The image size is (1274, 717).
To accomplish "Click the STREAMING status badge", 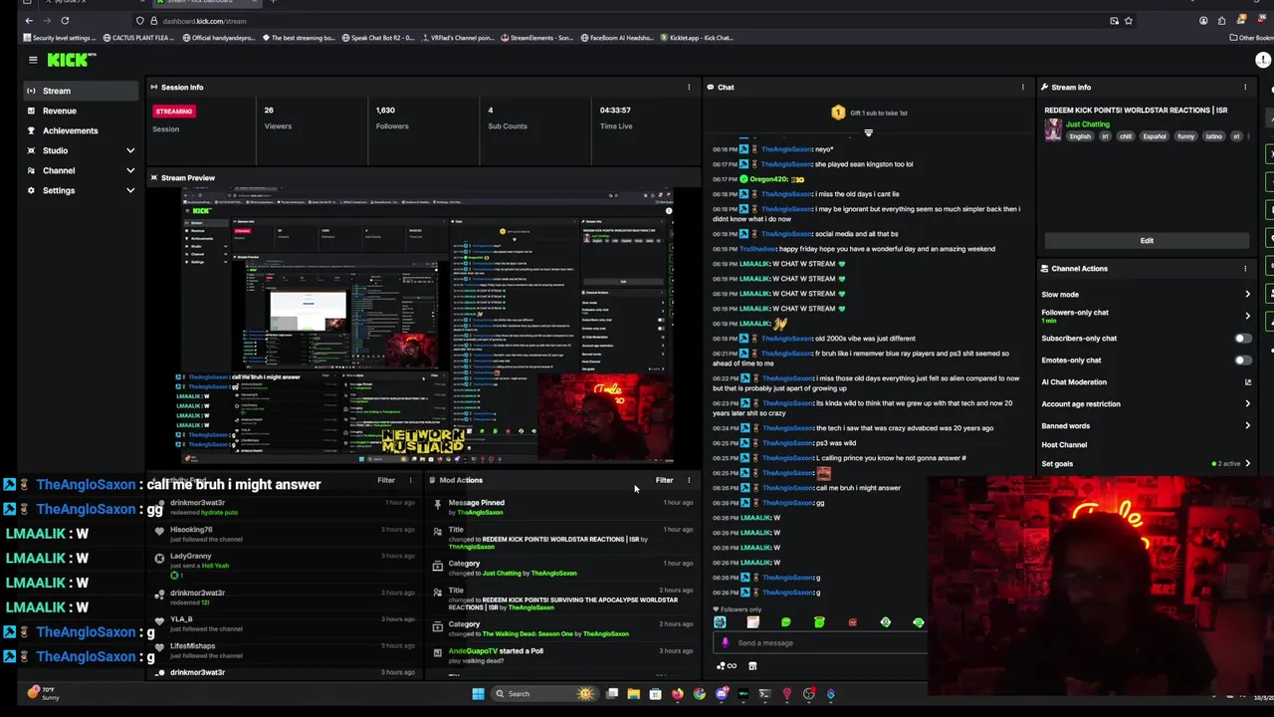I will (173, 112).
